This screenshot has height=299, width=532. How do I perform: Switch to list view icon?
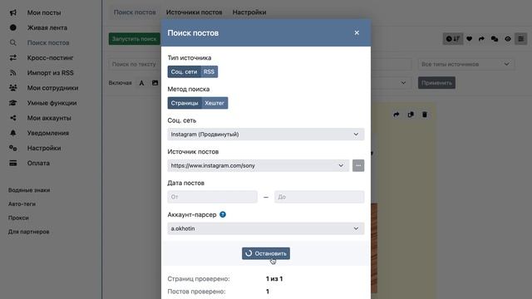(x=521, y=39)
